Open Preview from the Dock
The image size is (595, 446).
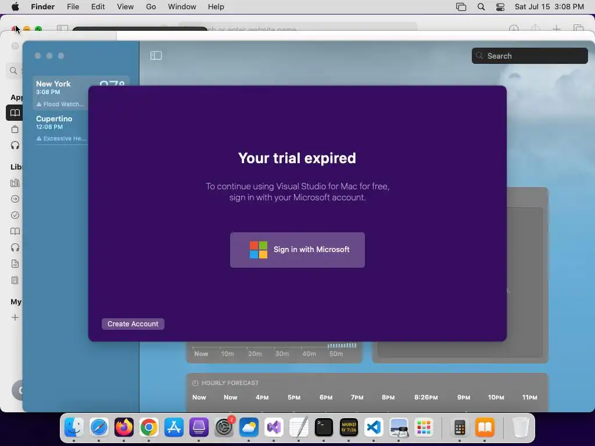click(399, 427)
